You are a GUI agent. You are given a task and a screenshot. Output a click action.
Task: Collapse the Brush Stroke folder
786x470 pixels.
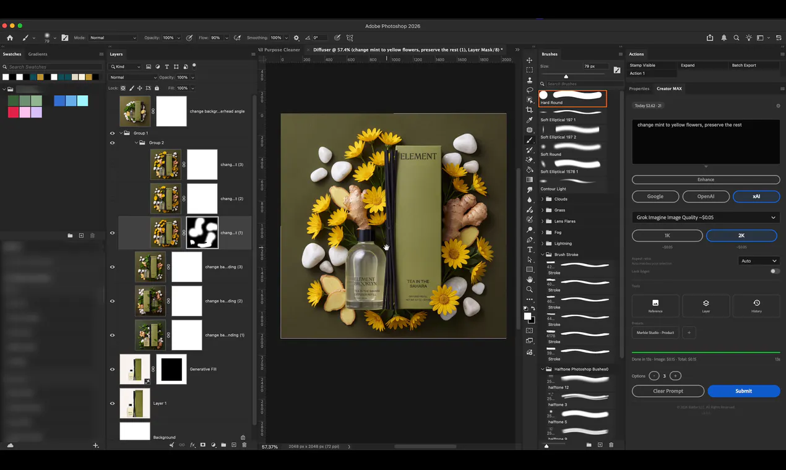pos(543,255)
